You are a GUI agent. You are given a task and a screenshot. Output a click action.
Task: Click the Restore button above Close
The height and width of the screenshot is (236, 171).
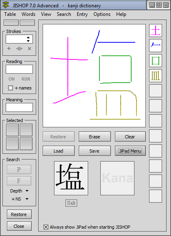click(19, 214)
